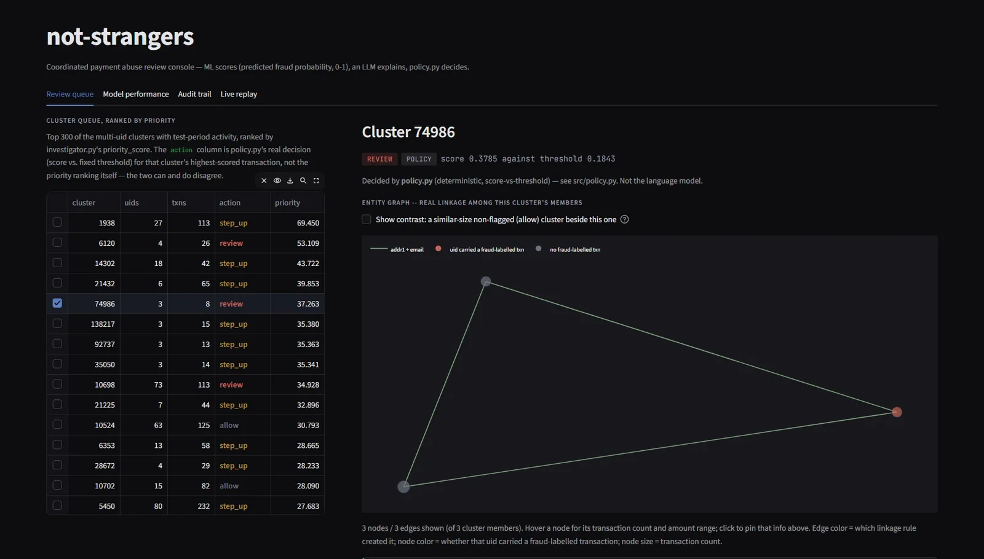Switch to the Audit trail tab

(x=194, y=94)
